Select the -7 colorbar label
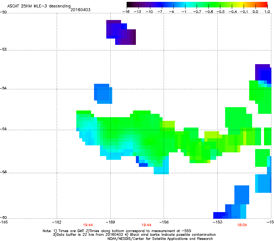The width and height of the screenshot is (274, 241). click(x=160, y=12)
